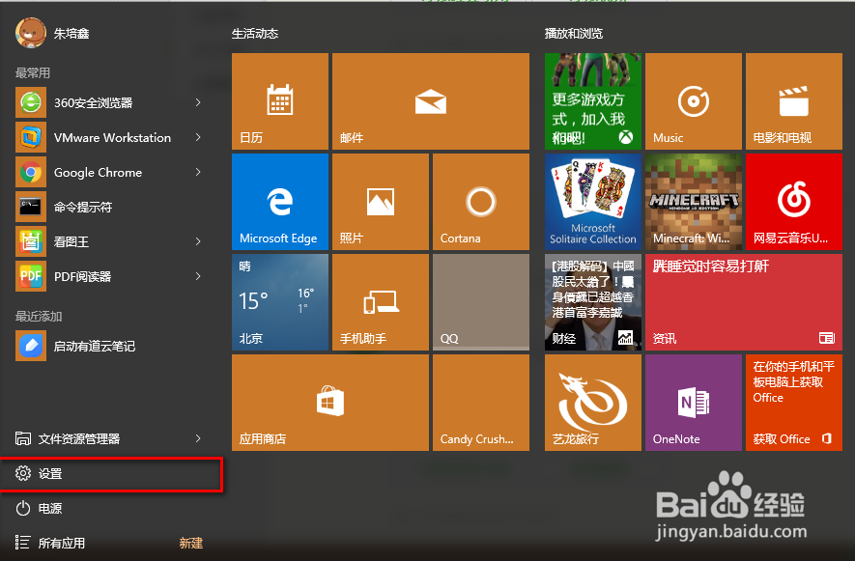Expand 文件资源管理器 jump list arrow

point(198,438)
